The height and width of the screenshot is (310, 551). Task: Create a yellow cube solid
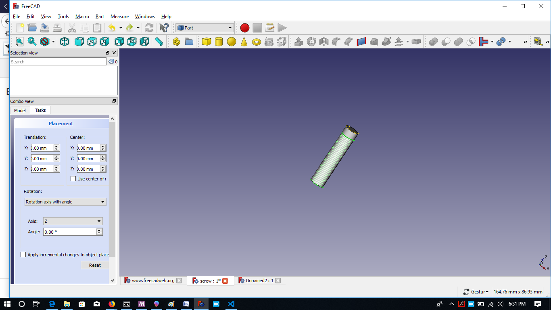coord(207,42)
